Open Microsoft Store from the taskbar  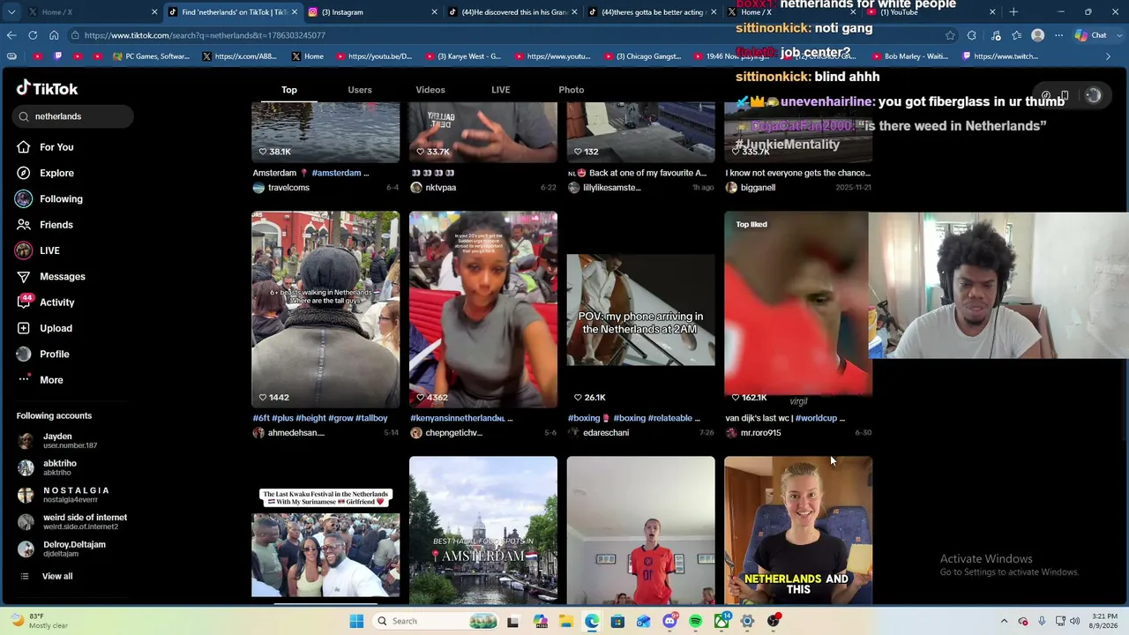(x=617, y=621)
